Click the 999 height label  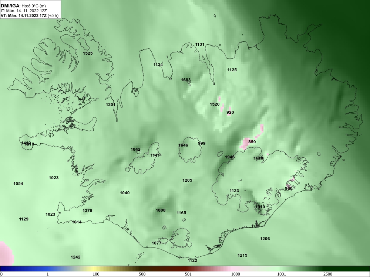202,143
